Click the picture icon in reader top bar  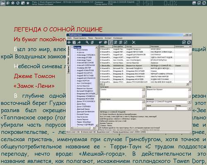[x=23, y=3]
